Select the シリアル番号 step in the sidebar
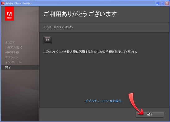This screenshot has height=122, width=170. [x=14, y=47]
